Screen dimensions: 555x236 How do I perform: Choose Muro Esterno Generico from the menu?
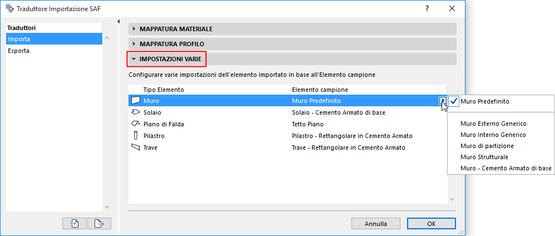pyautogui.click(x=493, y=124)
